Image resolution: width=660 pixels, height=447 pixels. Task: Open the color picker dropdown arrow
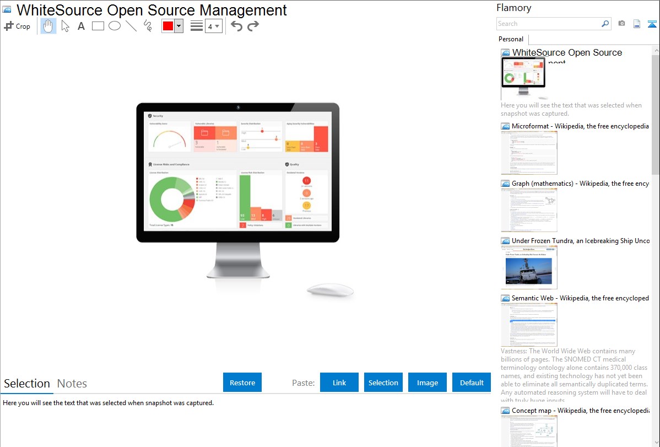(x=179, y=26)
